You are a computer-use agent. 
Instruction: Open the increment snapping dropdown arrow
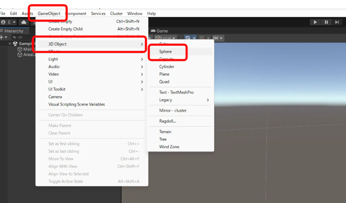[x=221, y=38]
